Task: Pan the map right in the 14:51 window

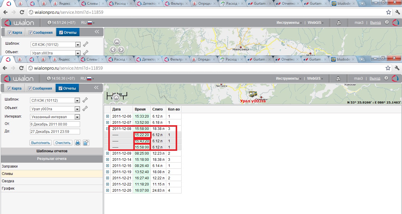Action: click(x=121, y=50)
